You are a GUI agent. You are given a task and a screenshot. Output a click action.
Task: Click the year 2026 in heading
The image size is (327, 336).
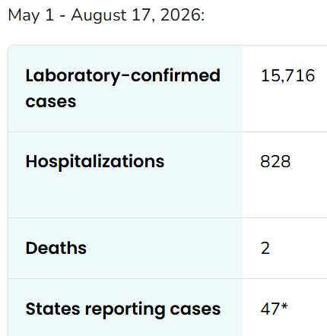tap(183, 15)
